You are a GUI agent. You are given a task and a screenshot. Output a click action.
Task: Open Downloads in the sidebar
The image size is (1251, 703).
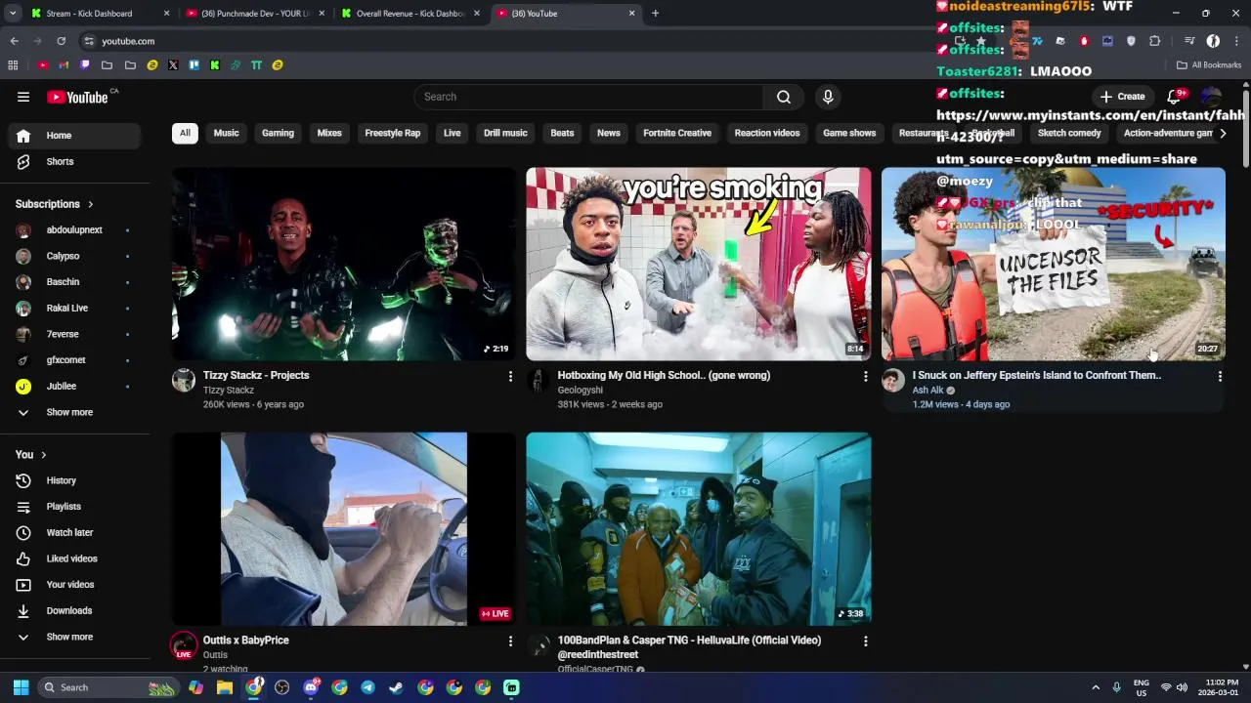pos(74,610)
